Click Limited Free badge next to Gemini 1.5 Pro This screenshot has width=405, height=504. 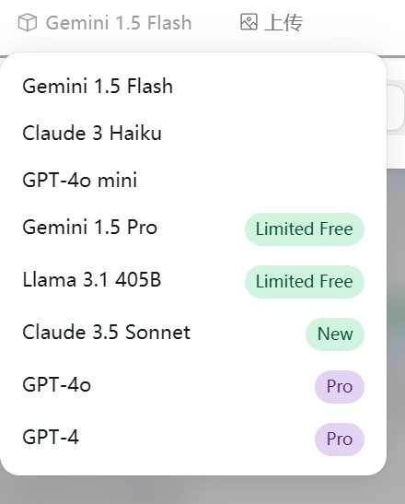coord(305,229)
